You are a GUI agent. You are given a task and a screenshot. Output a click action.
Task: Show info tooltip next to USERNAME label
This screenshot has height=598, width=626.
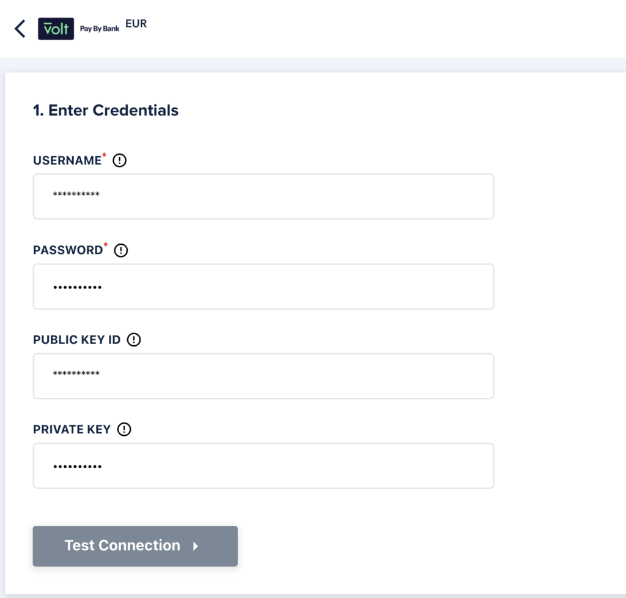[120, 161]
